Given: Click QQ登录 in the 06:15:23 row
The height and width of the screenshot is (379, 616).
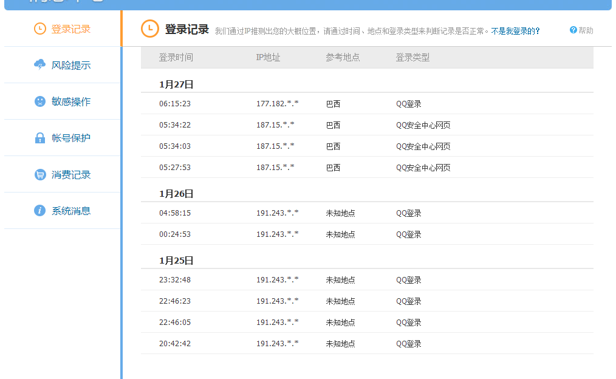Looking at the screenshot, I should click(409, 104).
